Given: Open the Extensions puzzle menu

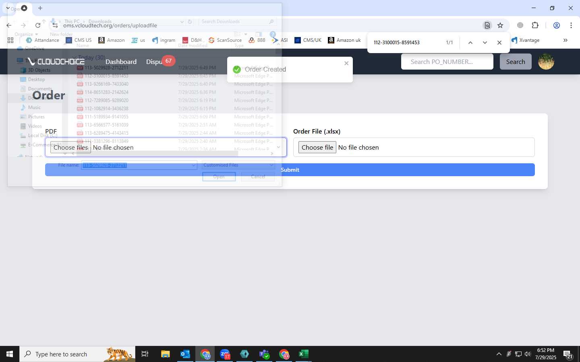Looking at the screenshot, I should [535, 25].
